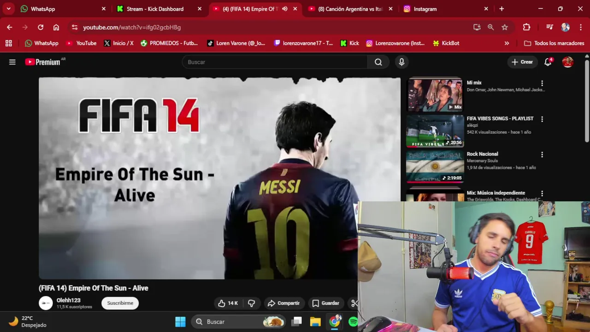The height and width of the screenshot is (332, 590).
Task: Open FIFA VIBES SONGS playlist thumbnail
Action: click(x=435, y=131)
